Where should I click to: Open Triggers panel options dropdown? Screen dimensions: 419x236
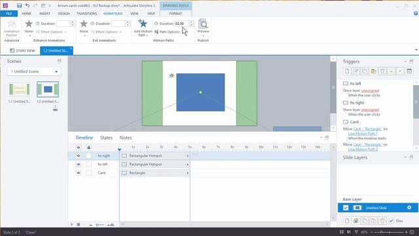point(405,61)
